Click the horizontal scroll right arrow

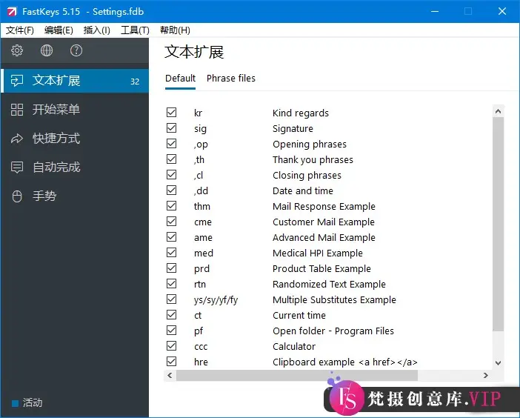pyautogui.click(x=485, y=376)
